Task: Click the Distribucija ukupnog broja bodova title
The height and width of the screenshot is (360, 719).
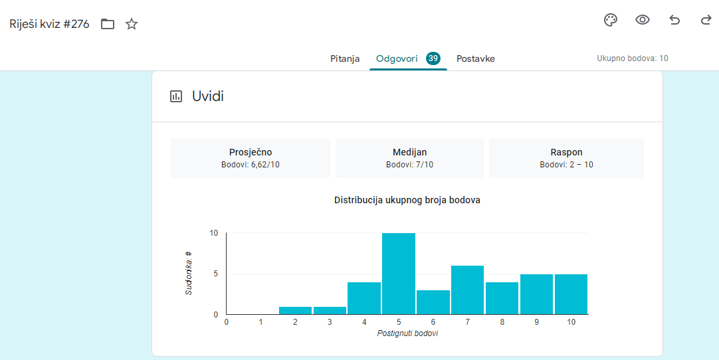Action: [407, 200]
